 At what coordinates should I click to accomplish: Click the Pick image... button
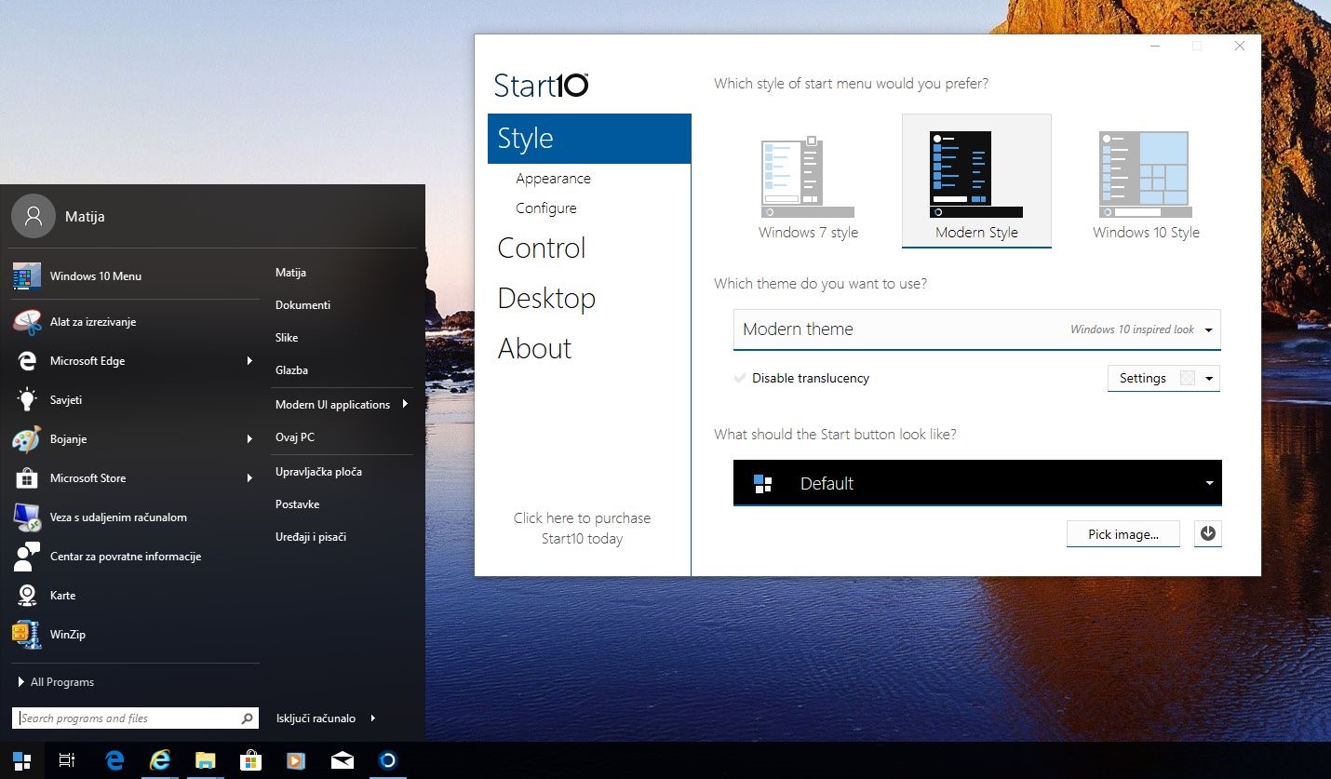click(1123, 534)
